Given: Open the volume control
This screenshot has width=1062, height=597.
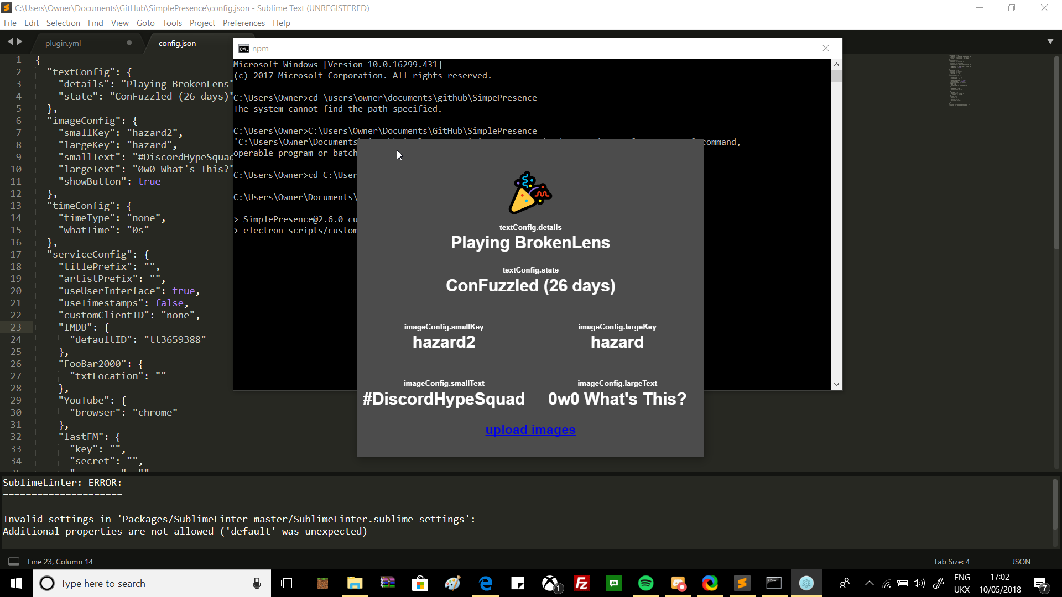Looking at the screenshot, I should coord(919,583).
